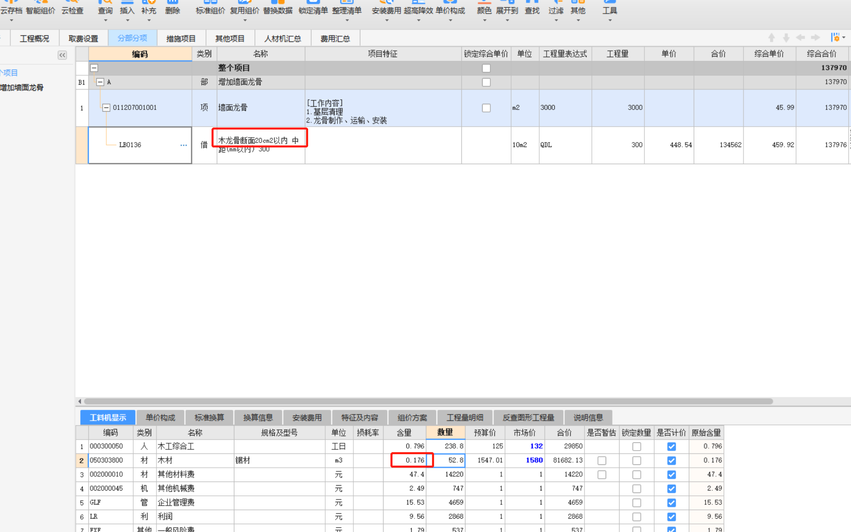This screenshot has width=851, height=532.
Task: Click the 数量 column header
Action: (x=445, y=432)
